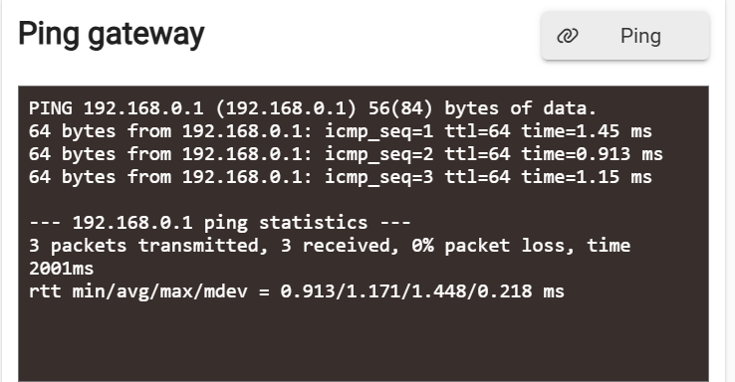Click the ping statistics separator line
The height and width of the screenshot is (382, 735).
coord(219,223)
